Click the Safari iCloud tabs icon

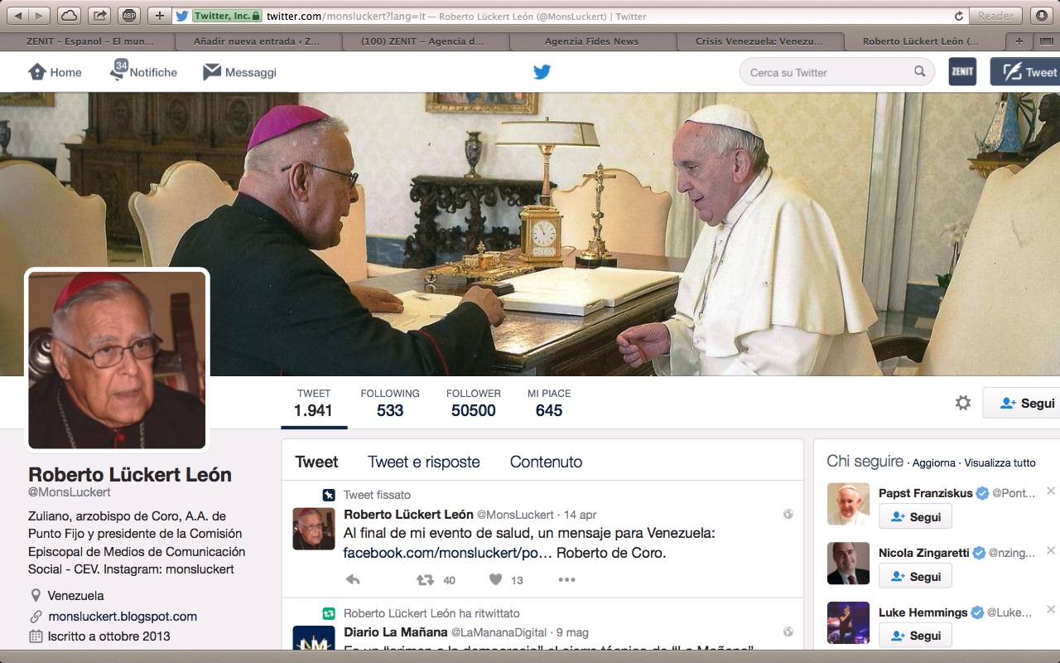(69, 16)
